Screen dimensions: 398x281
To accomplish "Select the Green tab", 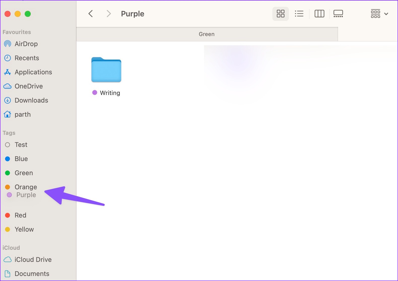I will point(207,34).
